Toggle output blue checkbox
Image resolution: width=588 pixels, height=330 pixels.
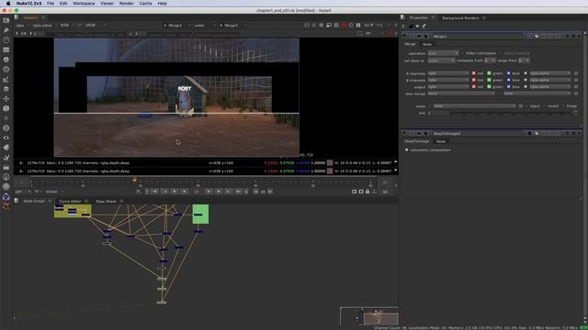(508, 86)
